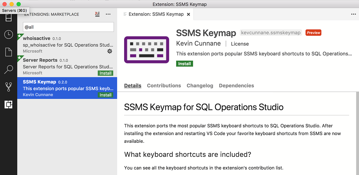Image resolution: width=359 pixels, height=175 pixels.
Task: Open More Actions in the editor corner
Action: pos(354,14)
